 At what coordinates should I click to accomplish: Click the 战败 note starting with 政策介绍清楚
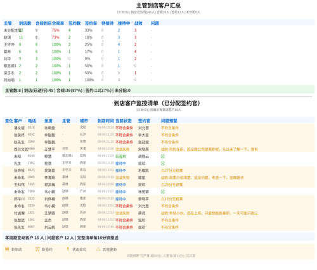click(202, 177)
